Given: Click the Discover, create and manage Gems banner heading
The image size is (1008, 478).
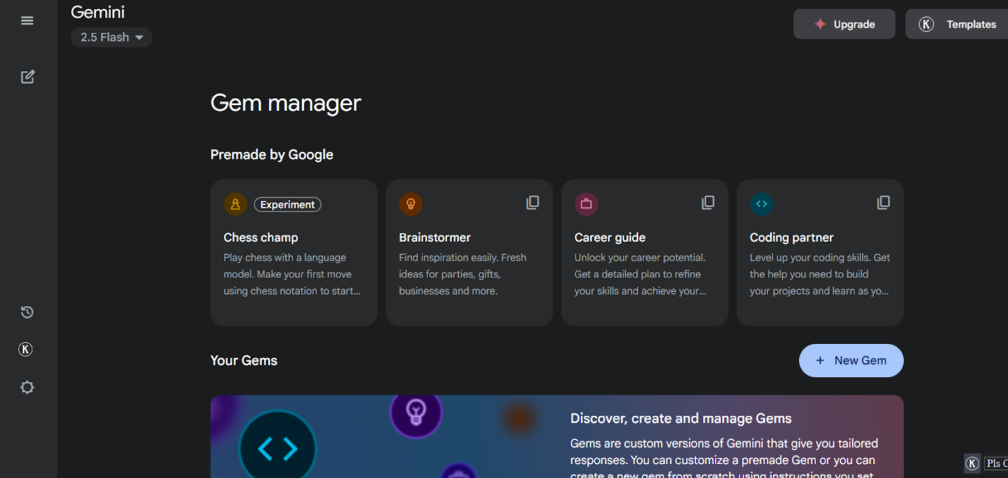Looking at the screenshot, I should pyautogui.click(x=681, y=418).
